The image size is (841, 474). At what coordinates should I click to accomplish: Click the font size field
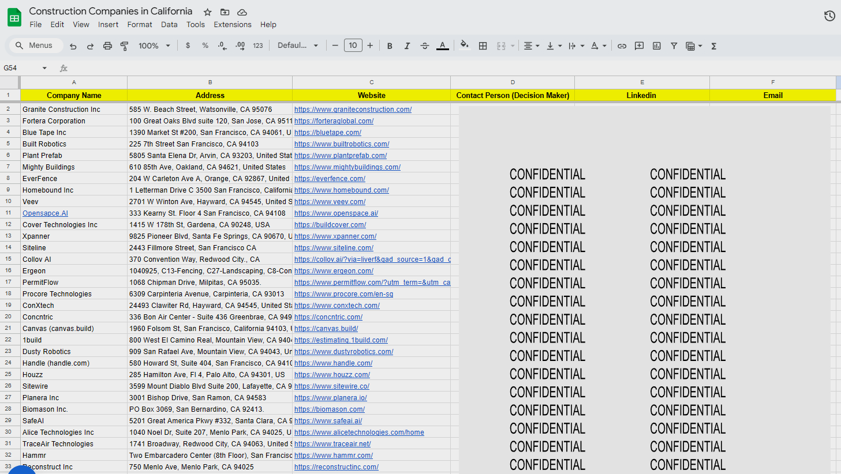(353, 46)
